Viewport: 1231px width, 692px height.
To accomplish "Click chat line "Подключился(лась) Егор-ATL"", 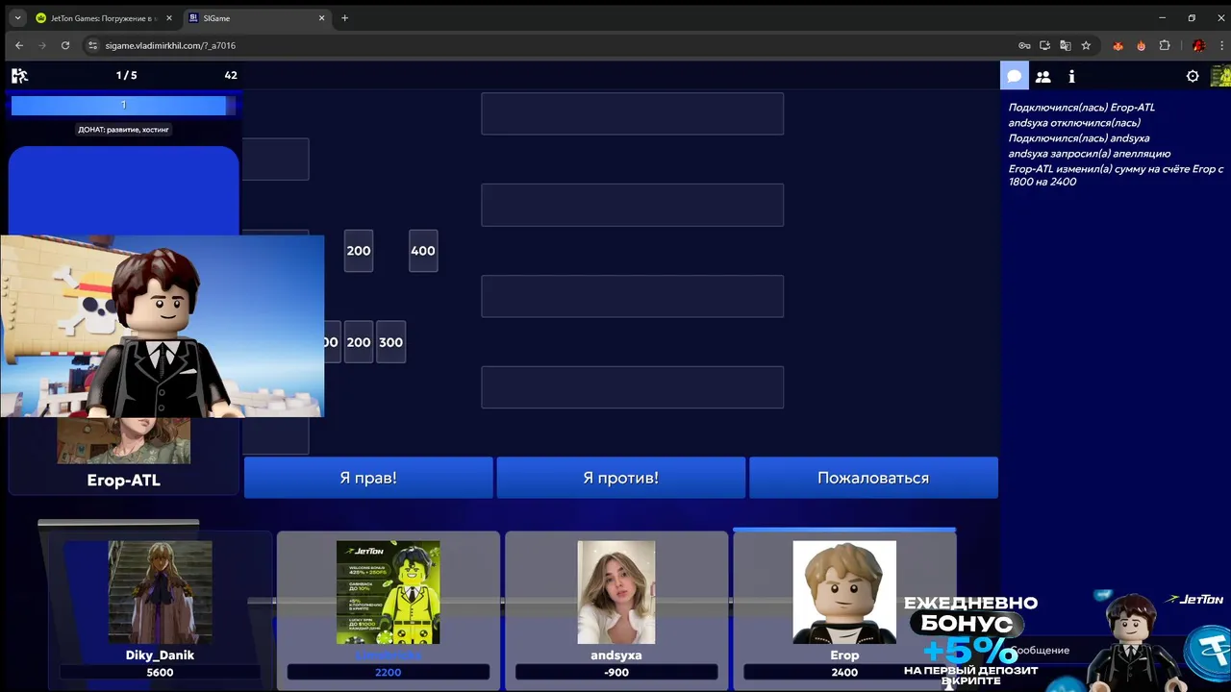I will pyautogui.click(x=1082, y=108).
